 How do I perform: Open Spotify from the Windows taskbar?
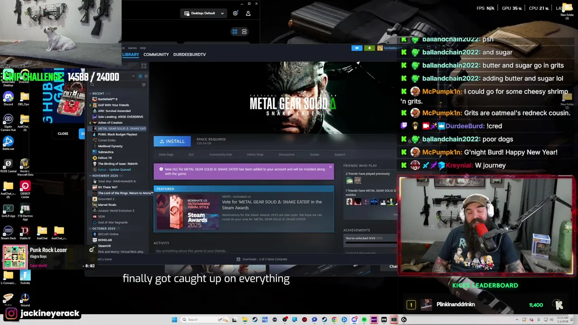(364, 320)
